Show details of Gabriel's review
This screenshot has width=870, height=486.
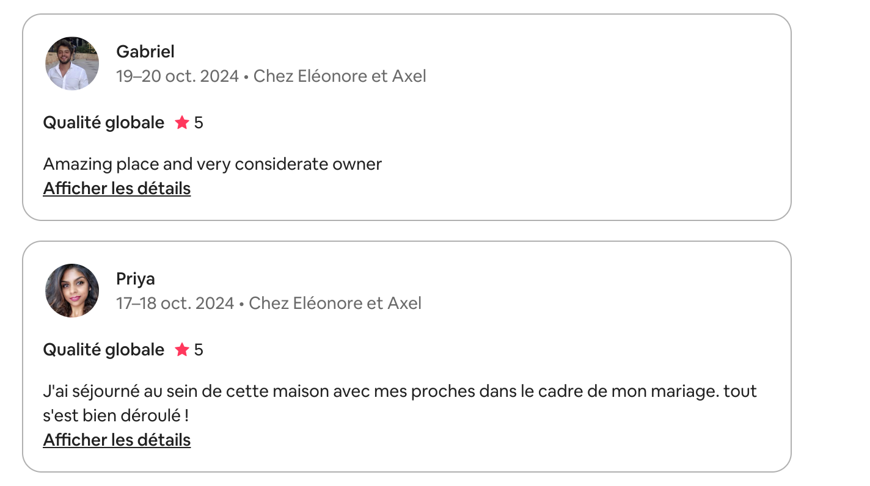117,189
